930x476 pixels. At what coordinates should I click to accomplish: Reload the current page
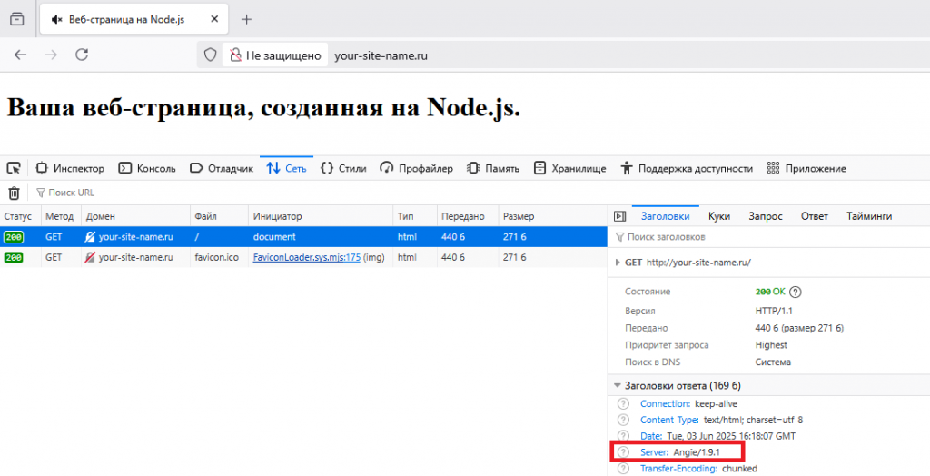[x=82, y=55]
